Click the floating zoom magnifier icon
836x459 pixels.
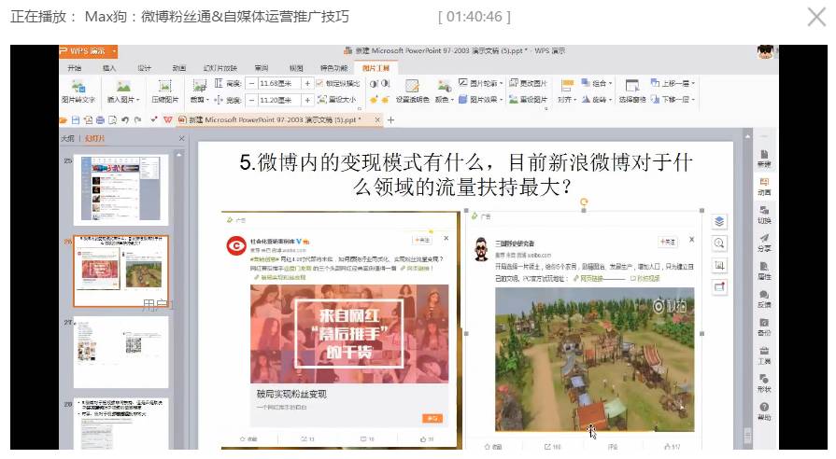tap(719, 243)
